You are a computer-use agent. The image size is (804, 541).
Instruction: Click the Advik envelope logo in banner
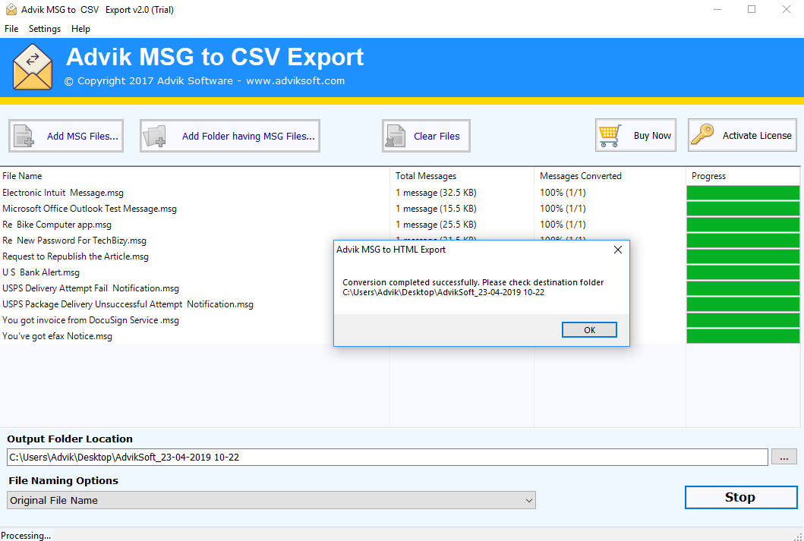pos(33,67)
